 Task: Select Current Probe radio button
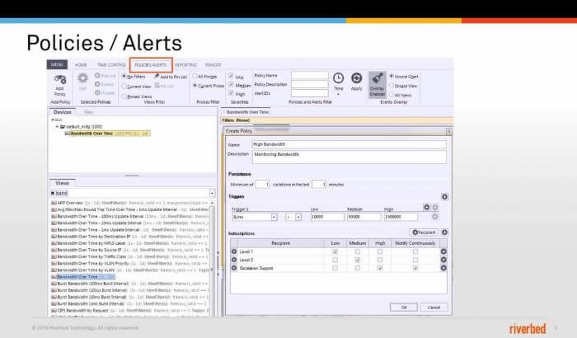pos(195,86)
